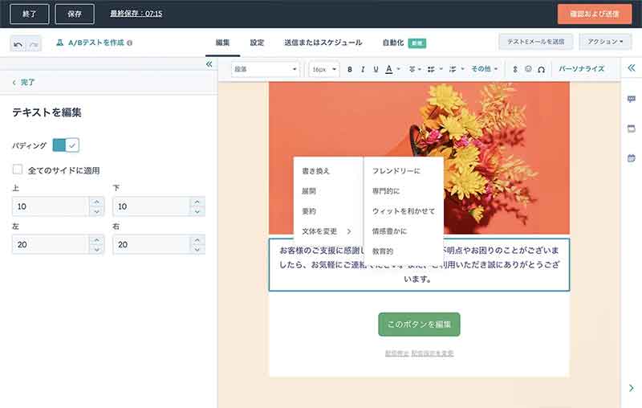This screenshot has width=642, height=408.
Task: Open the alignment dropdown arrow
Action: tap(420, 69)
